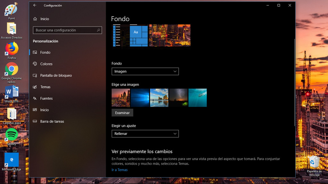
Task: Click the Pantalla de bloqueo icon
Action: [x=35, y=75]
